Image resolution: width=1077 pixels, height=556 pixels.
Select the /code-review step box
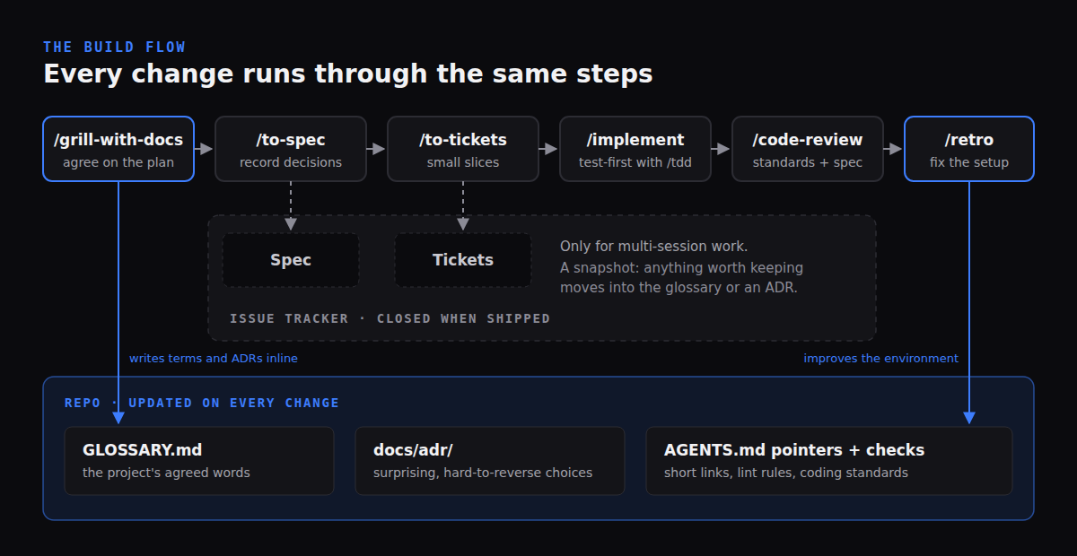[x=808, y=149]
